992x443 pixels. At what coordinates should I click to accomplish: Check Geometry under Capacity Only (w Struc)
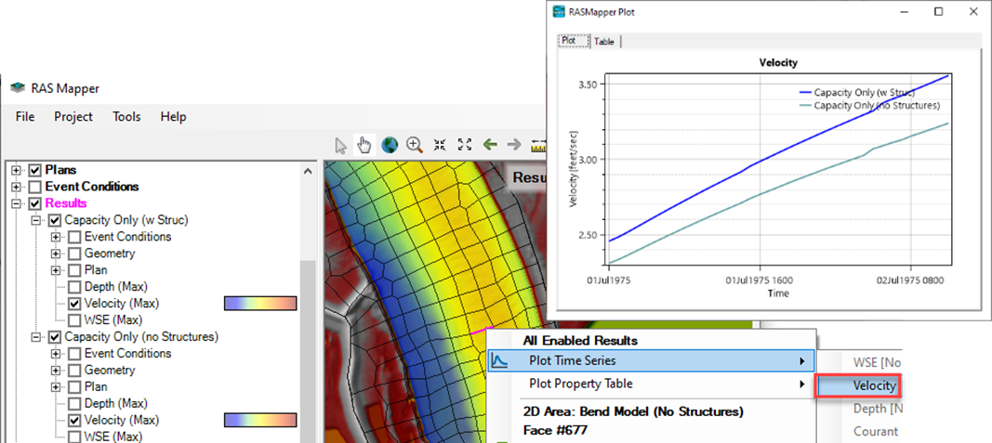pos(74,254)
